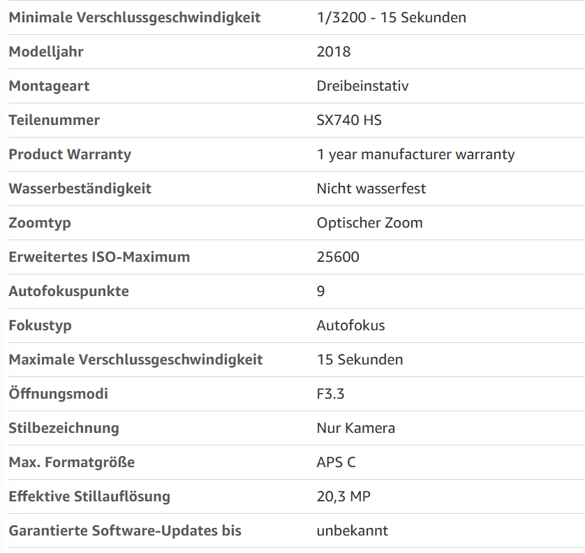Click the Erweitertes ISO-Maximum label
This screenshot has height=553, width=585.
(99, 257)
